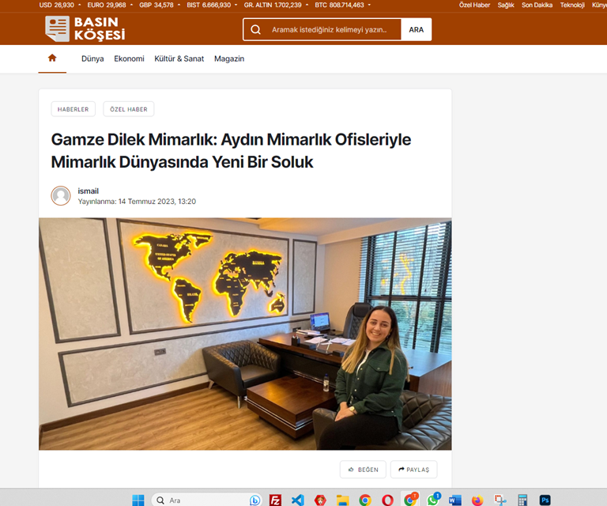The image size is (607, 506).
Task: Open Firefox from the taskbar
Action: coord(477,500)
